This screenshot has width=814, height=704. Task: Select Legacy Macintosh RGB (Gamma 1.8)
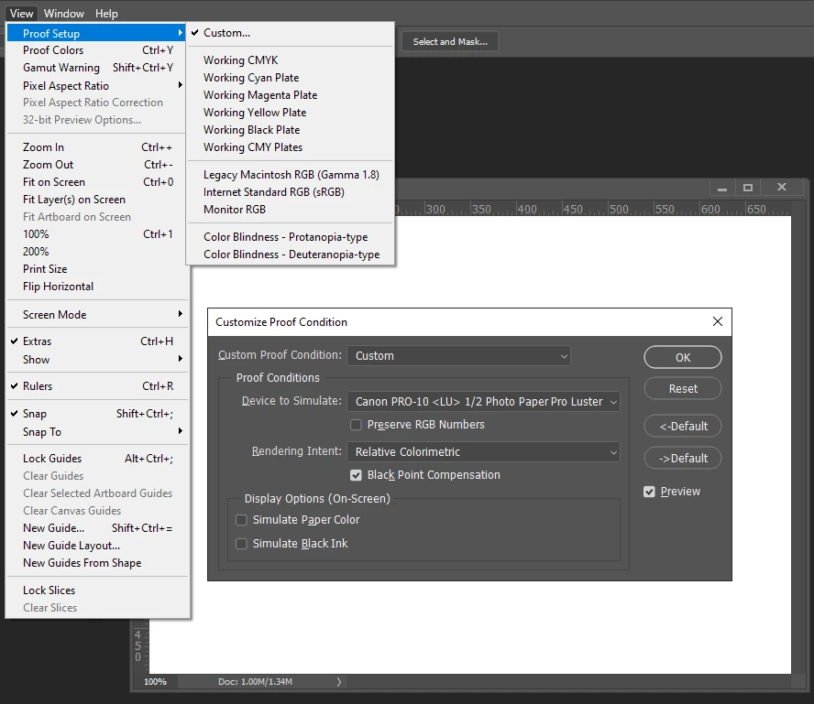pyautogui.click(x=291, y=175)
